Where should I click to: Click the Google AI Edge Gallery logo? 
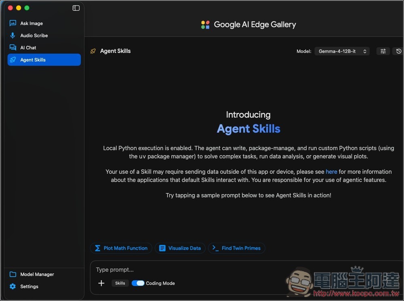pos(205,25)
